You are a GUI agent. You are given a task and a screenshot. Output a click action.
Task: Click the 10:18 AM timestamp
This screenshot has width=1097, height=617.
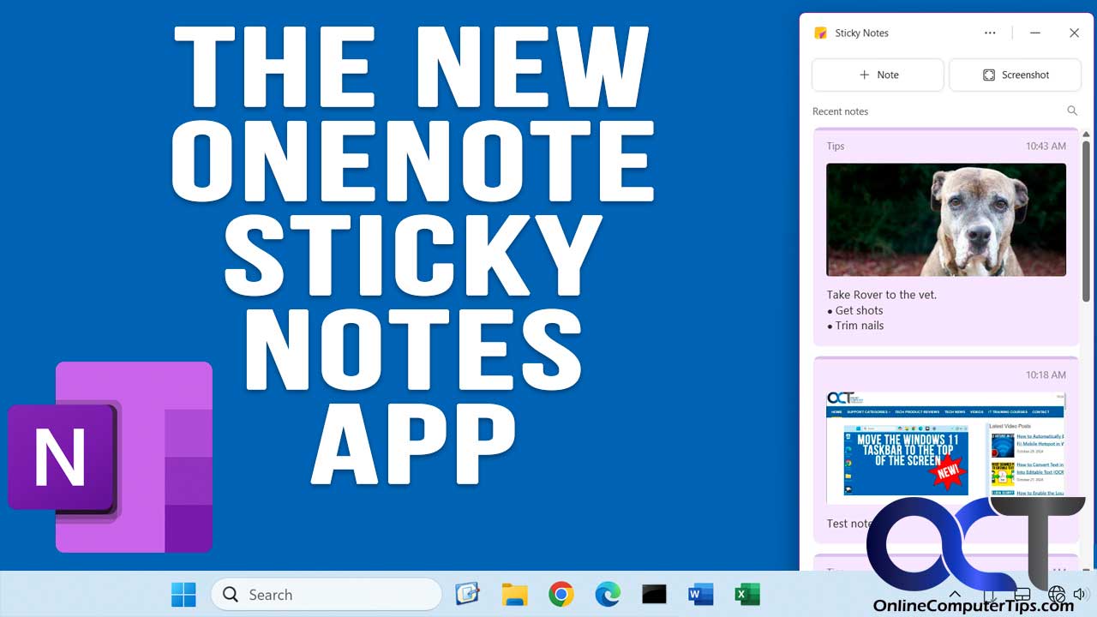(x=1046, y=375)
